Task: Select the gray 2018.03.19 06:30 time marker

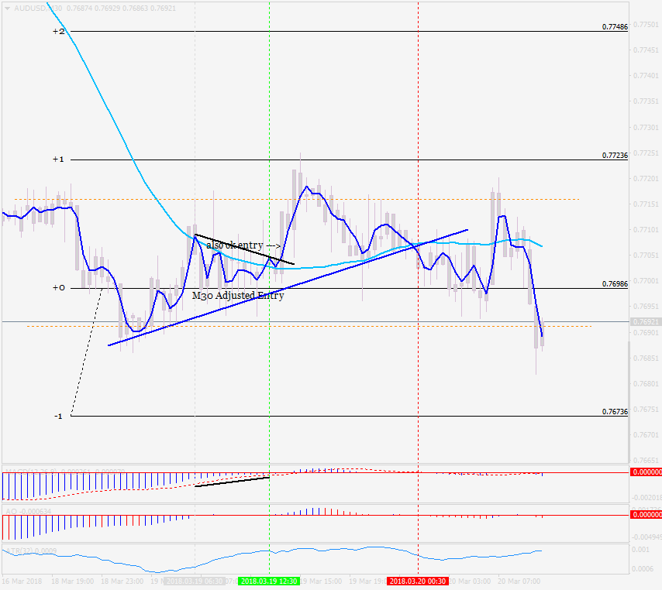Action: [194, 581]
